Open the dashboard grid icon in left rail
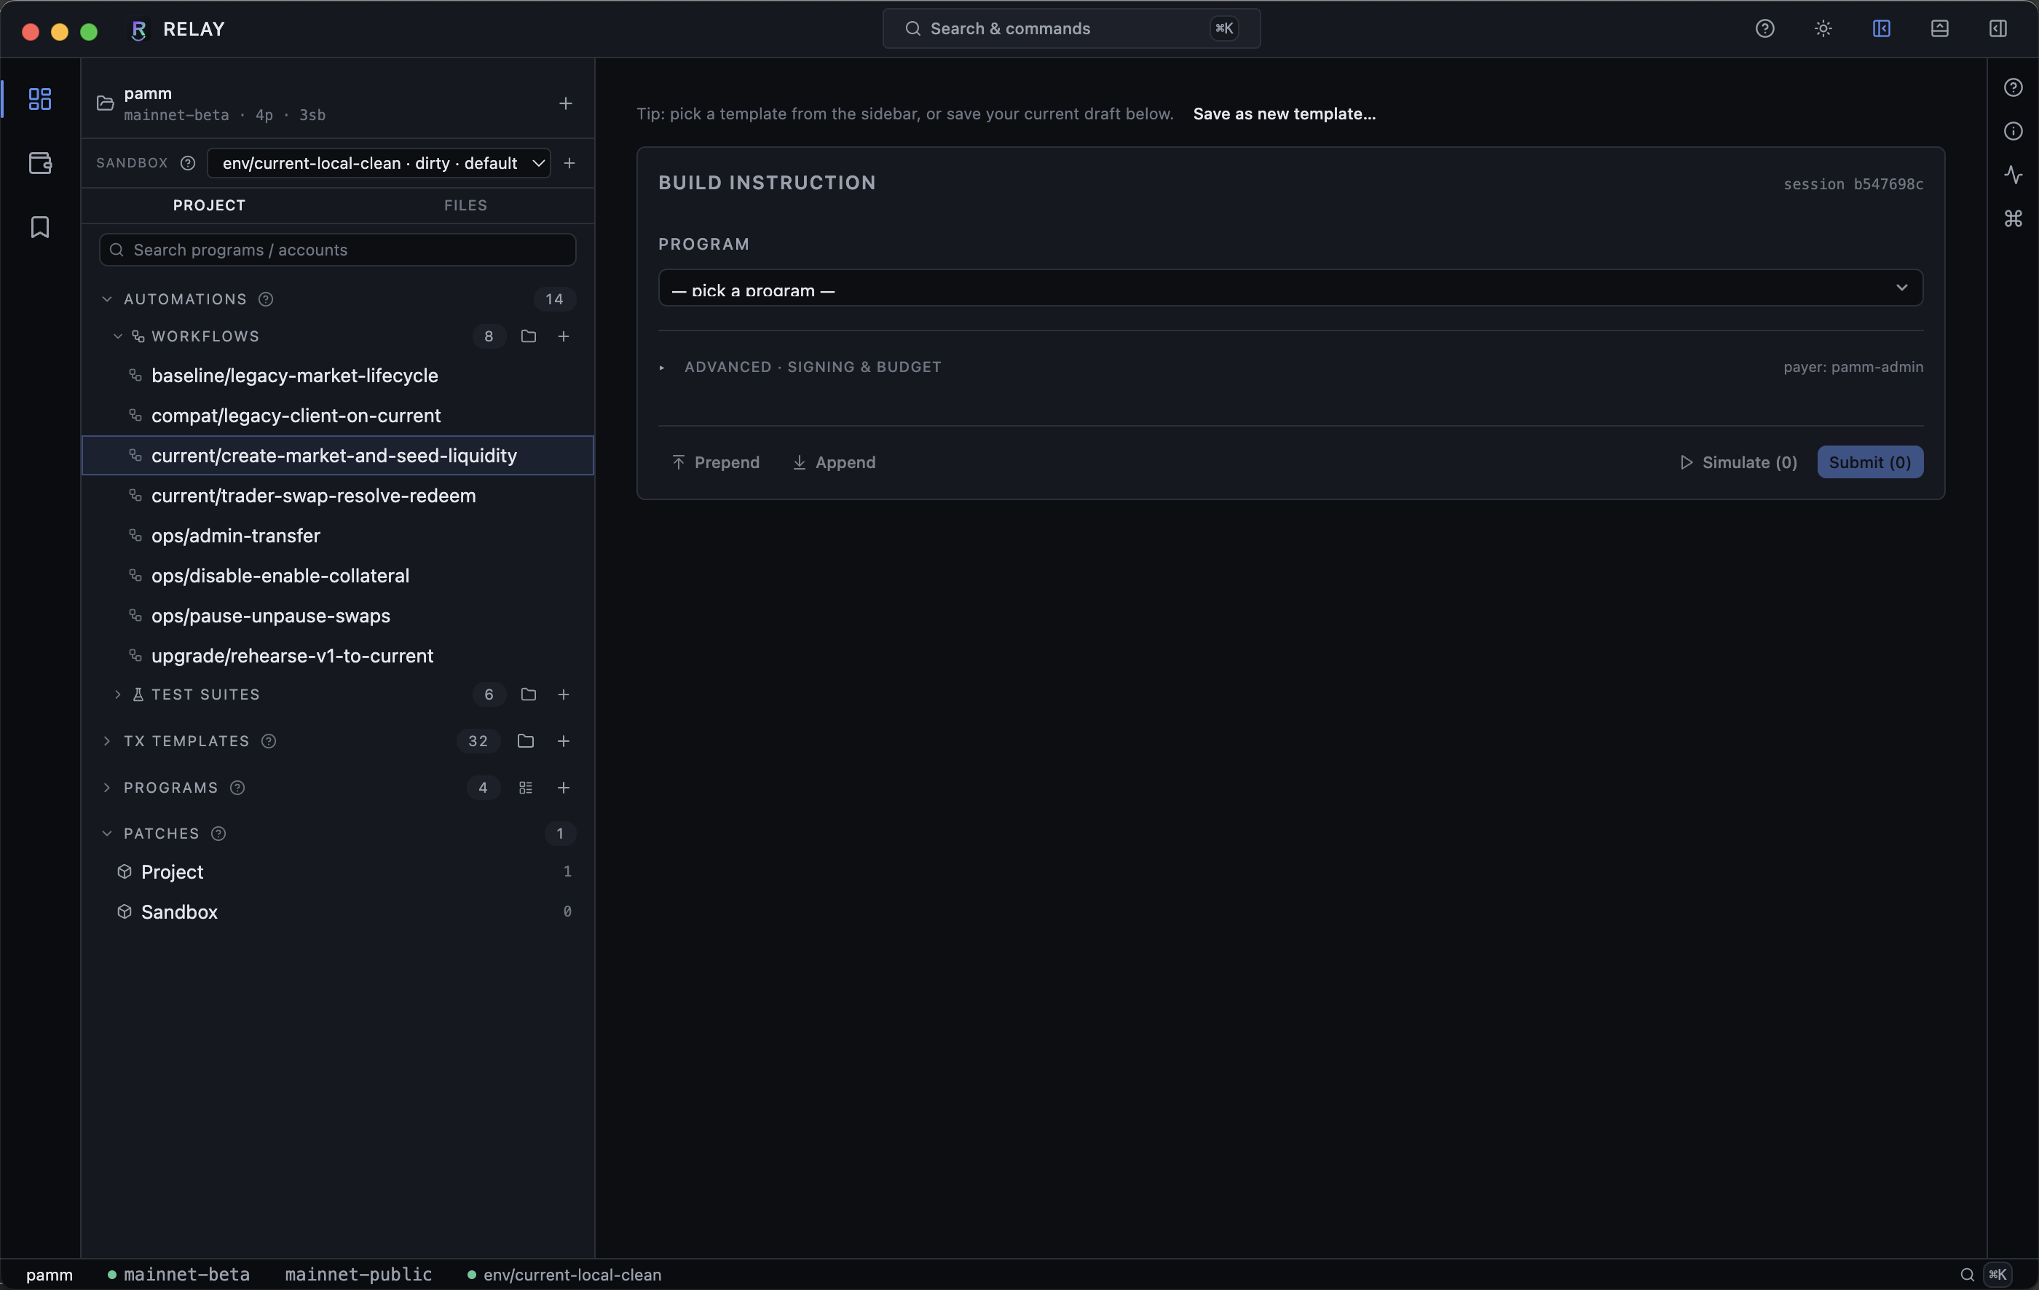2039x1290 pixels. pyautogui.click(x=40, y=99)
